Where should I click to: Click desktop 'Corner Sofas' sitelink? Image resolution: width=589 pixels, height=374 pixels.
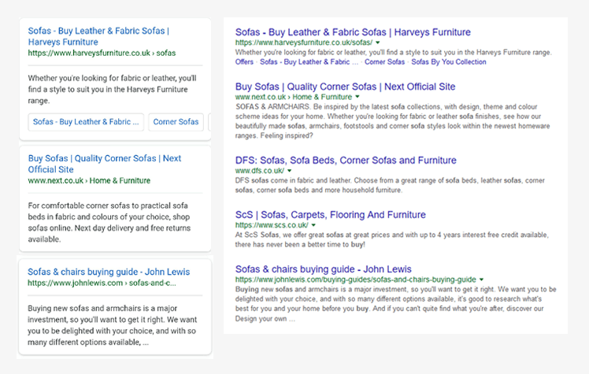pos(384,62)
